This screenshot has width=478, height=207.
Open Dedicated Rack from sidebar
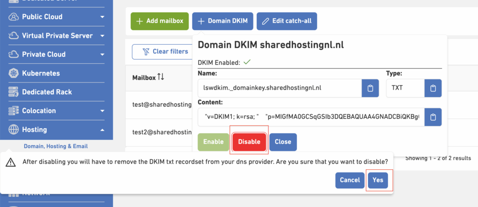47,92
